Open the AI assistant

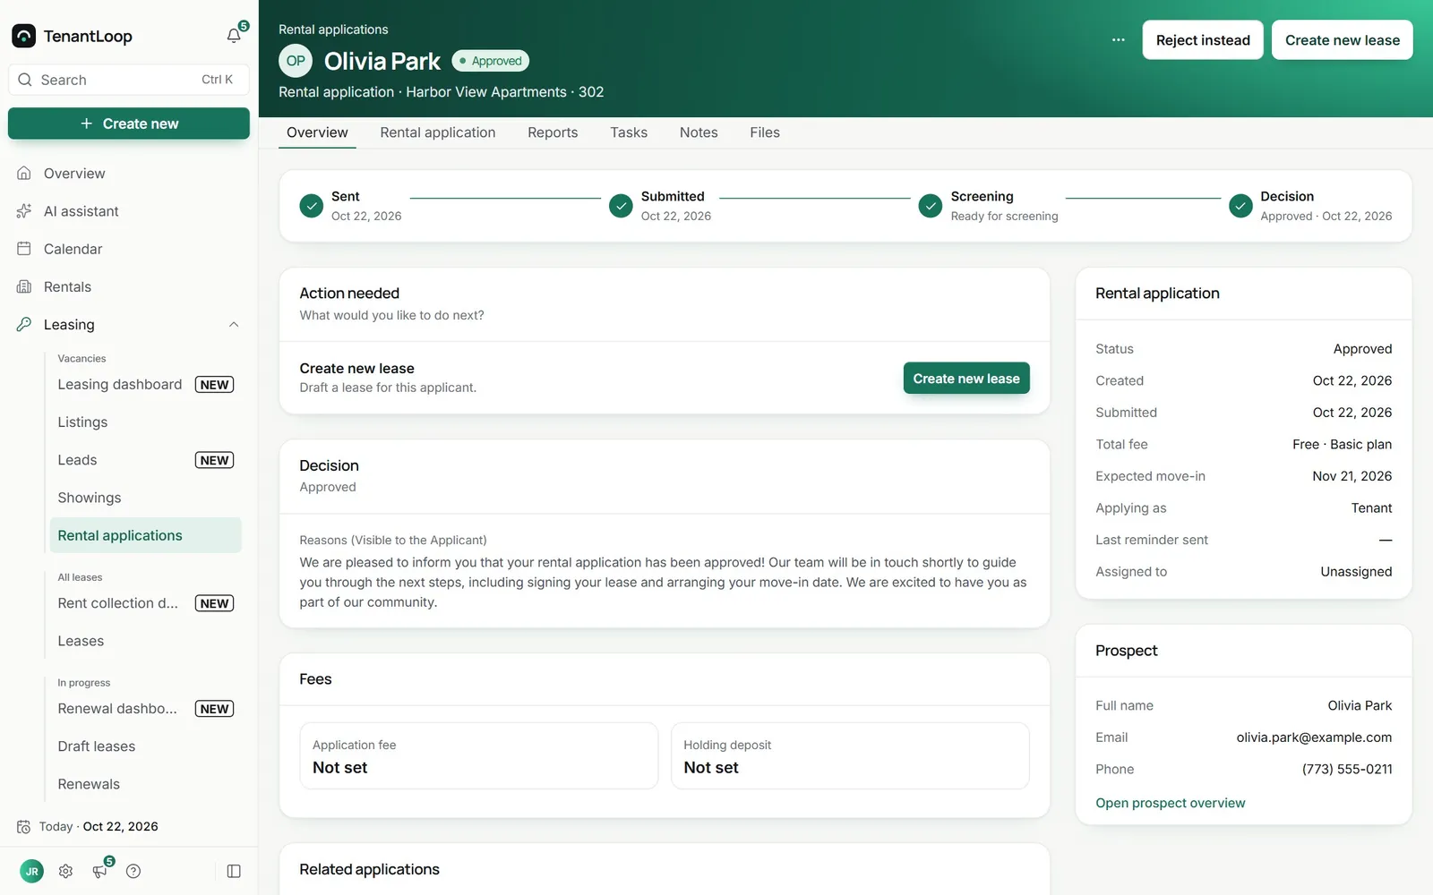pos(129,211)
